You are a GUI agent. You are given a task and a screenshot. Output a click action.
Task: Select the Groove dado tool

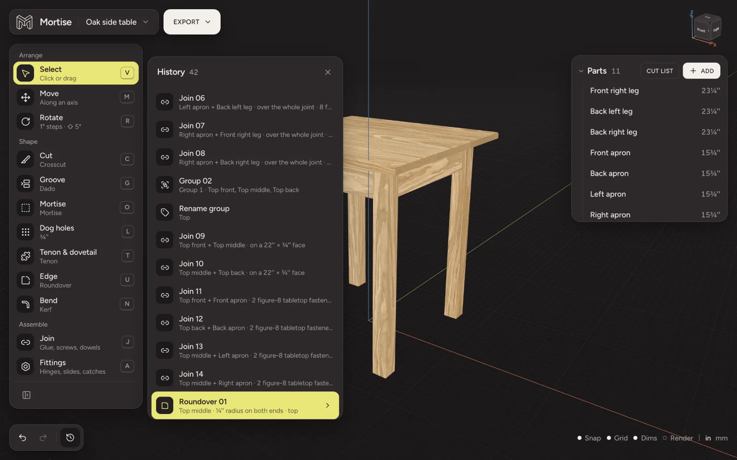(76, 184)
